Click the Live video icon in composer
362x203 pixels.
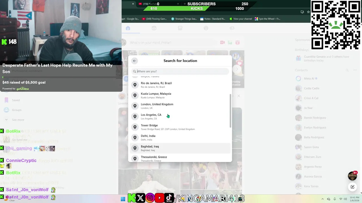223,43
